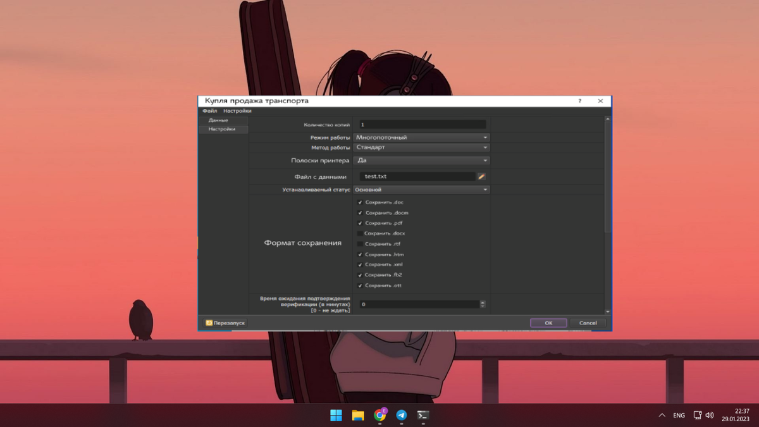Click the volume speaker tray icon
The height and width of the screenshot is (427, 759).
[x=709, y=416]
